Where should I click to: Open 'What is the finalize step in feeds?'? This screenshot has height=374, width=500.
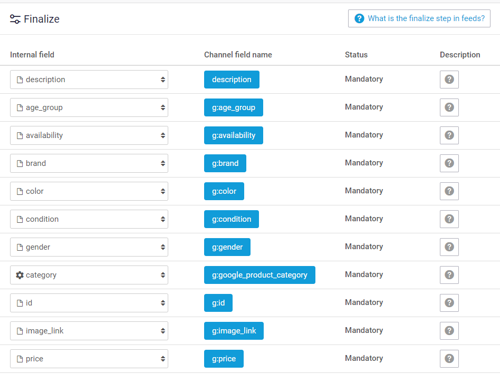419,18
